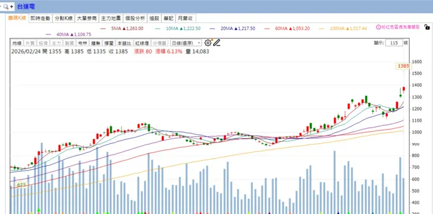Switch to the 個股分析 tab
The width and height of the screenshot is (433, 214).
(135, 19)
